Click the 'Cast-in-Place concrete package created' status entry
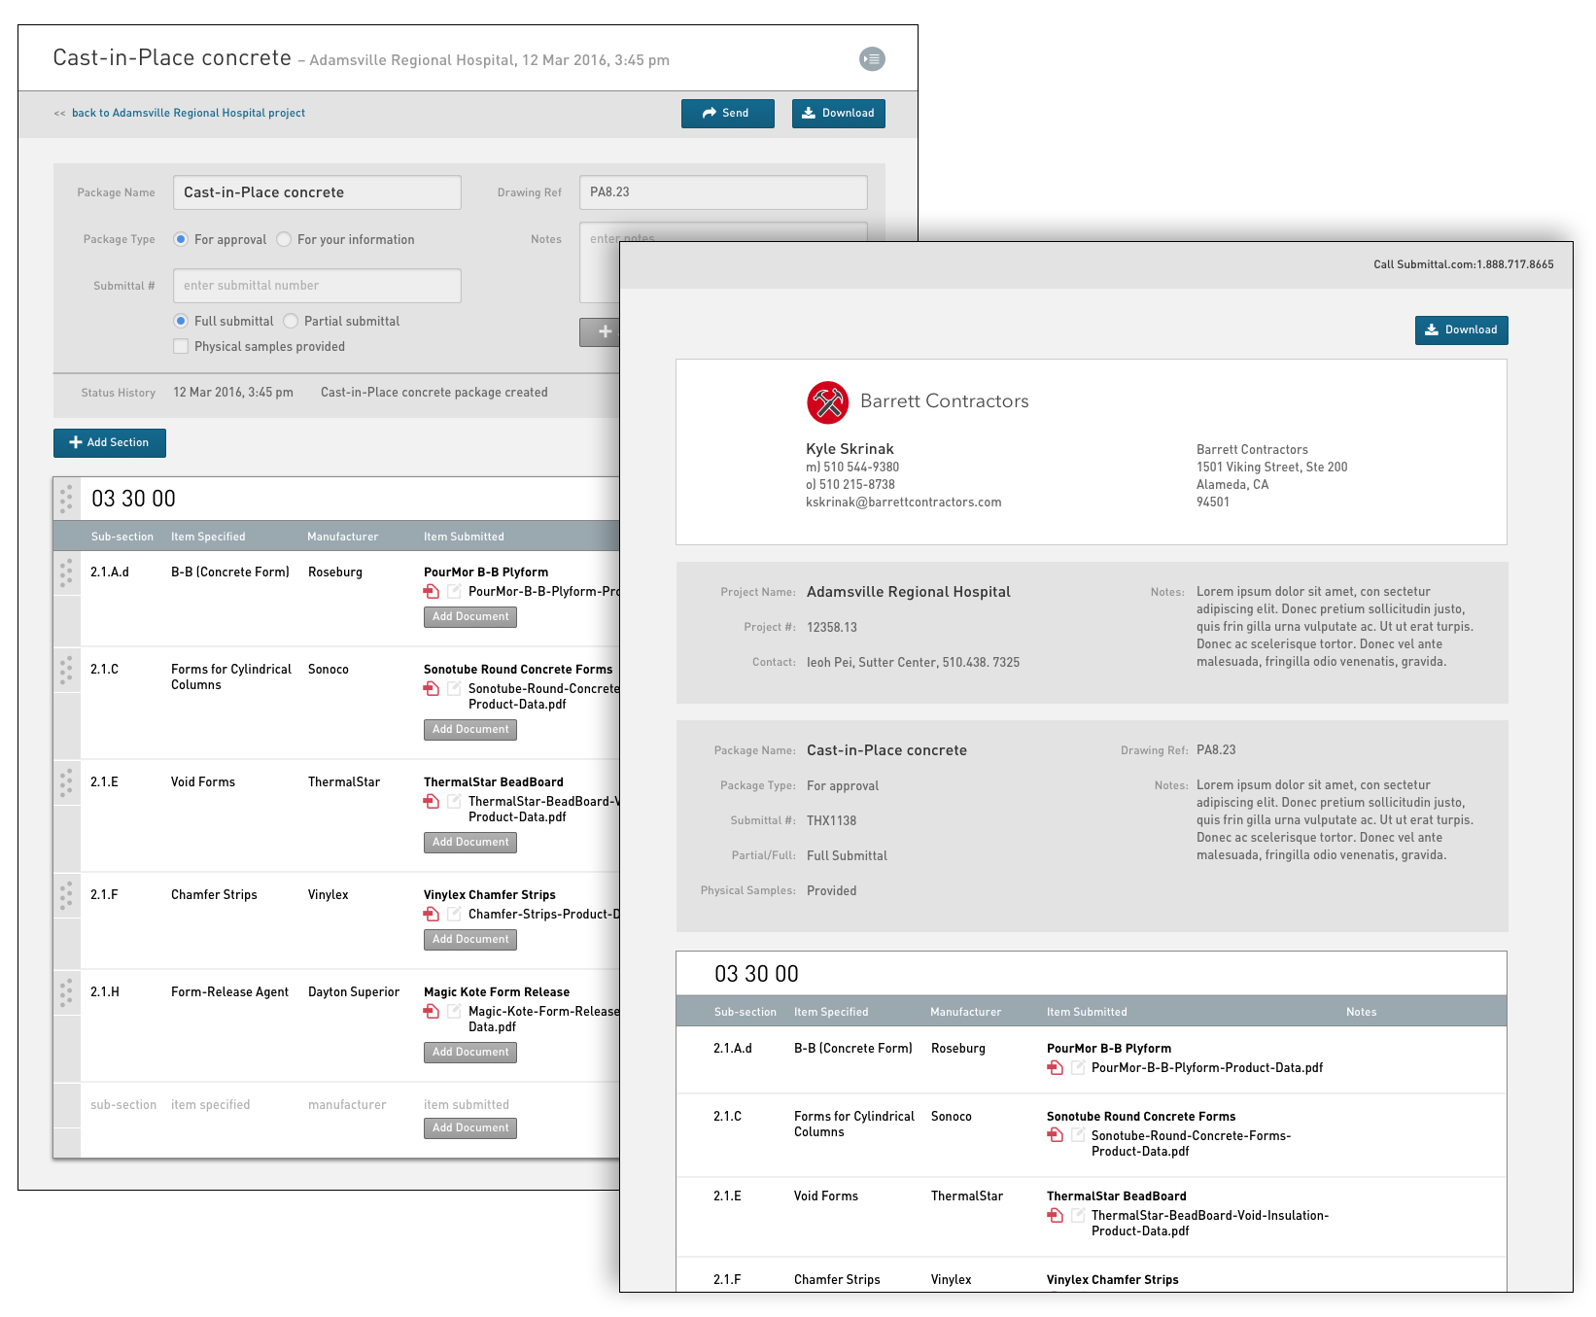1596x1317 pixels. click(434, 393)
